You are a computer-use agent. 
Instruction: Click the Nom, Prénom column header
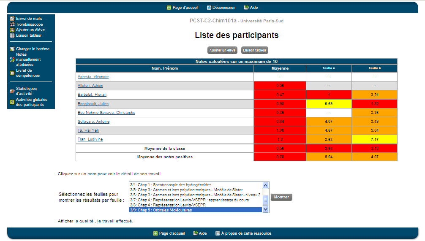tap(165, 68)
